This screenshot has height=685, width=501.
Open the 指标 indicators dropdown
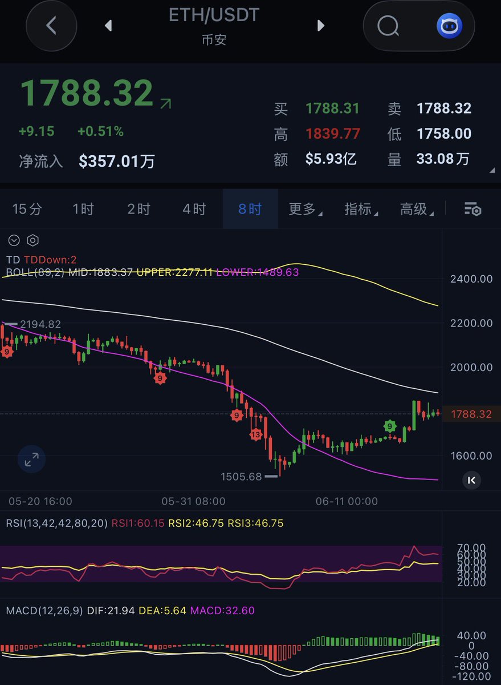click(x=361, y=209)
